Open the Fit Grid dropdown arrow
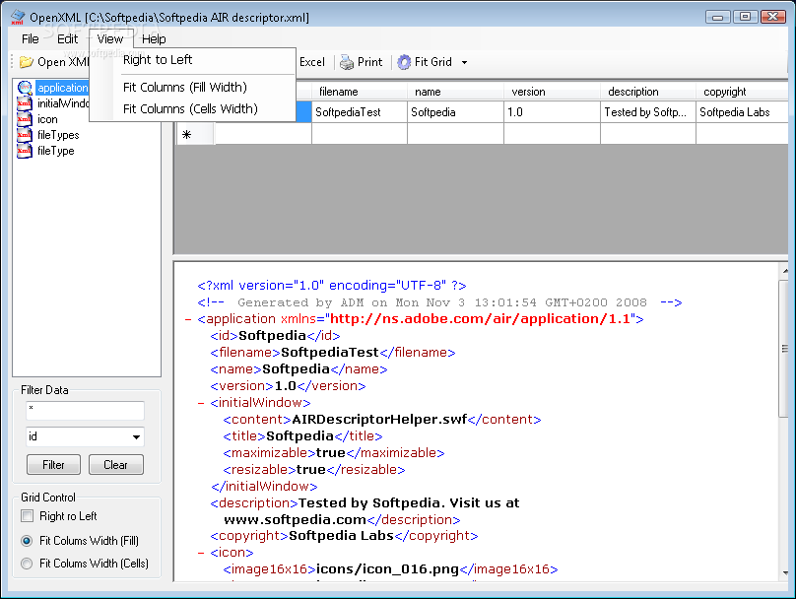796x599 pixels. click(x=464, y=62)
